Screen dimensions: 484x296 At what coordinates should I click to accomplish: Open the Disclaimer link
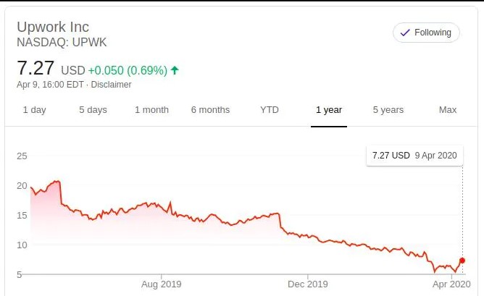111,85
